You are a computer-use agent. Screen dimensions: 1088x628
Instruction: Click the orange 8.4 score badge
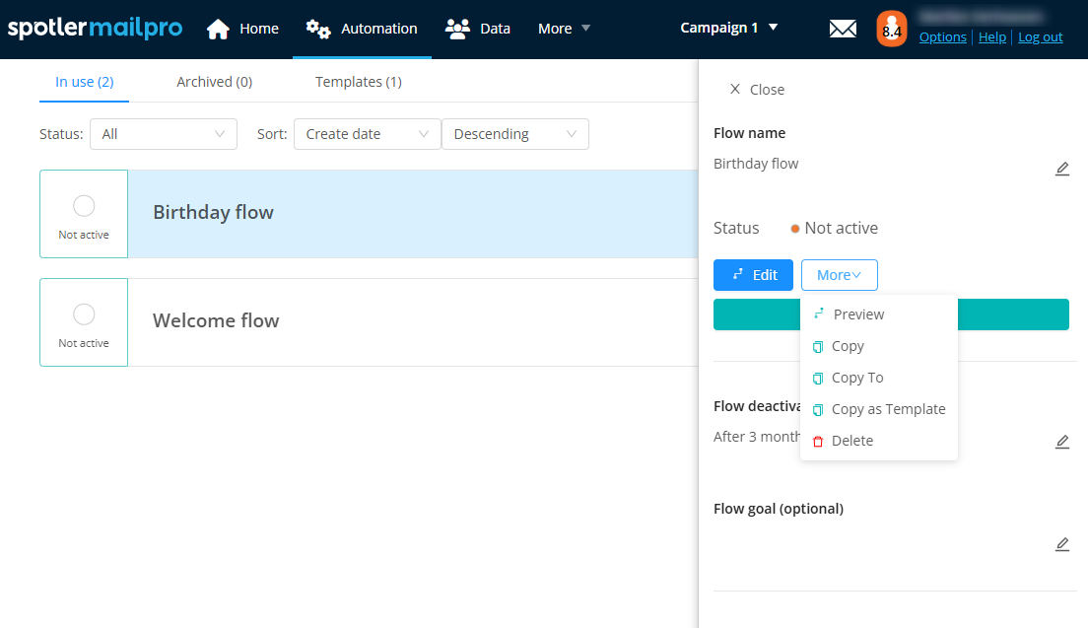[891, 30]
